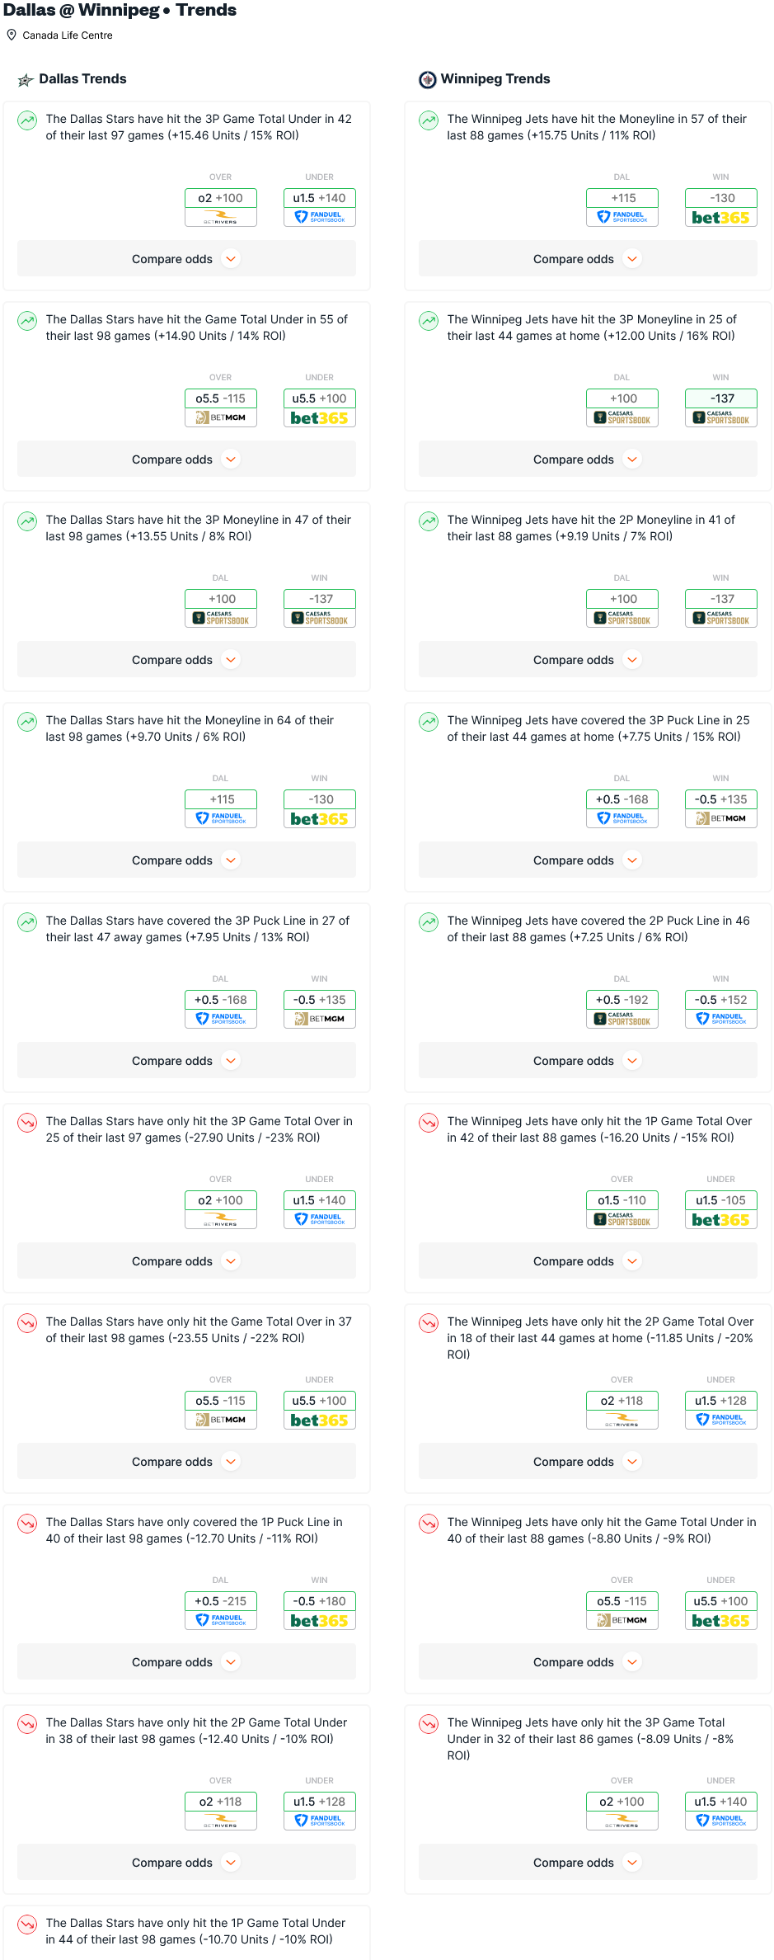
Task: Choose +0.5 -192 Caesars puck line odds
Action: point(622,1009)
